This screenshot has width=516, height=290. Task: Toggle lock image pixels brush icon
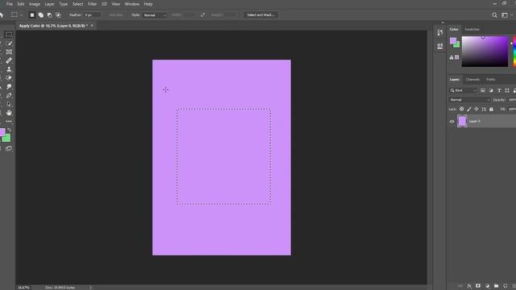(x=469, y=109)
